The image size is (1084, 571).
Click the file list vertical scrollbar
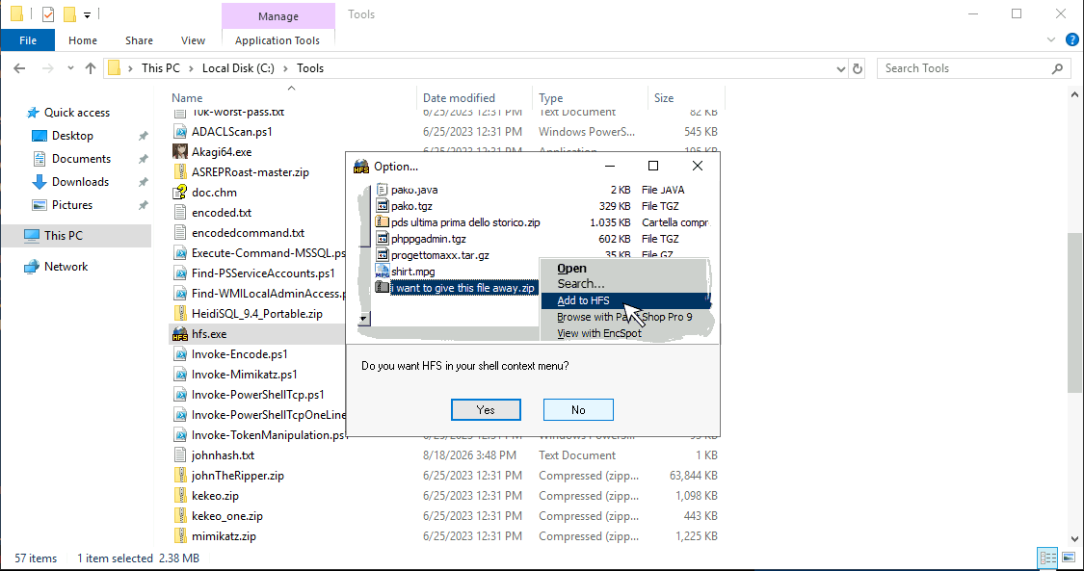(x=1075, y=316)
